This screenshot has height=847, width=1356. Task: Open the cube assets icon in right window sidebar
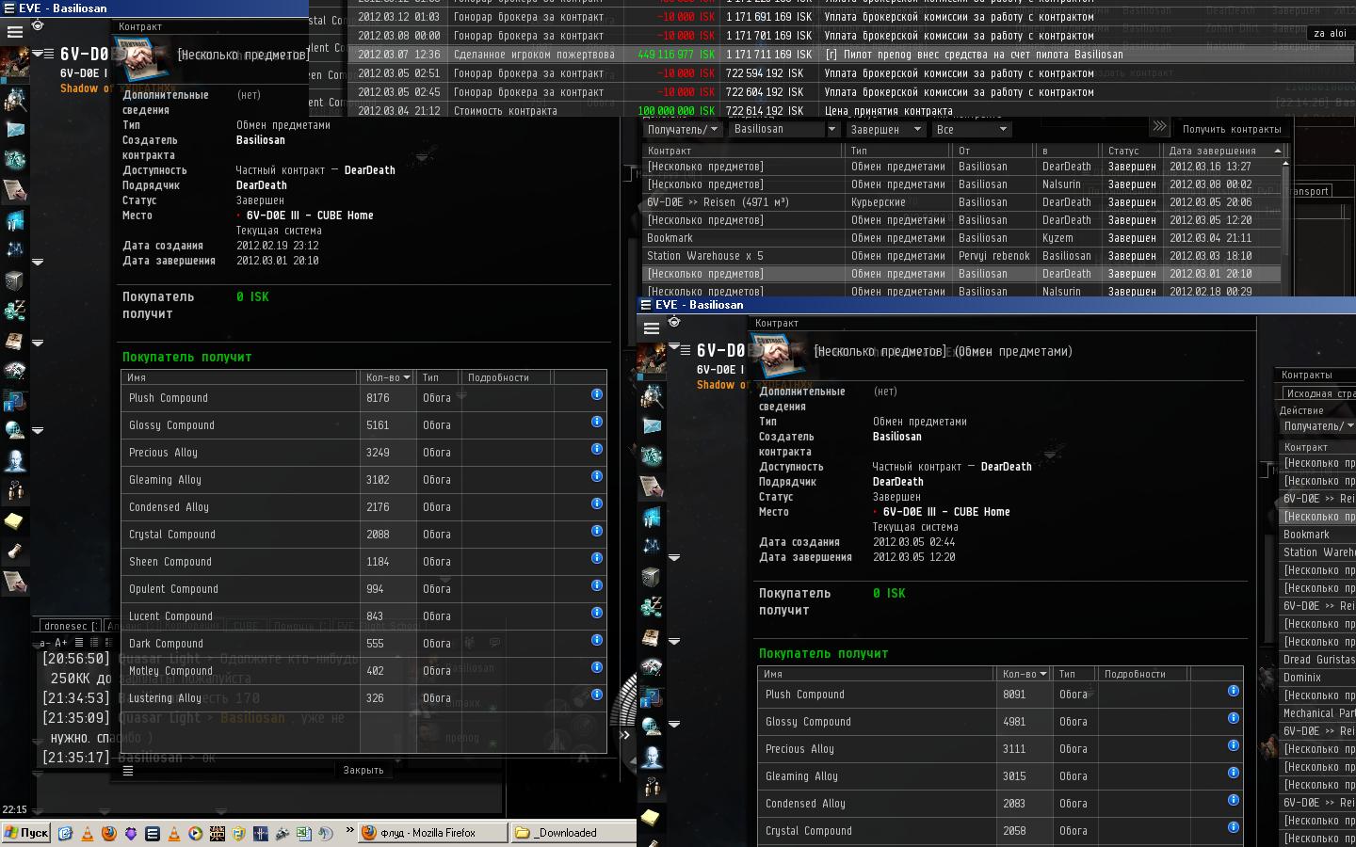click(652, 577)
